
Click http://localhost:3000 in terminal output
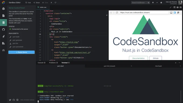[x=54, y=92]
